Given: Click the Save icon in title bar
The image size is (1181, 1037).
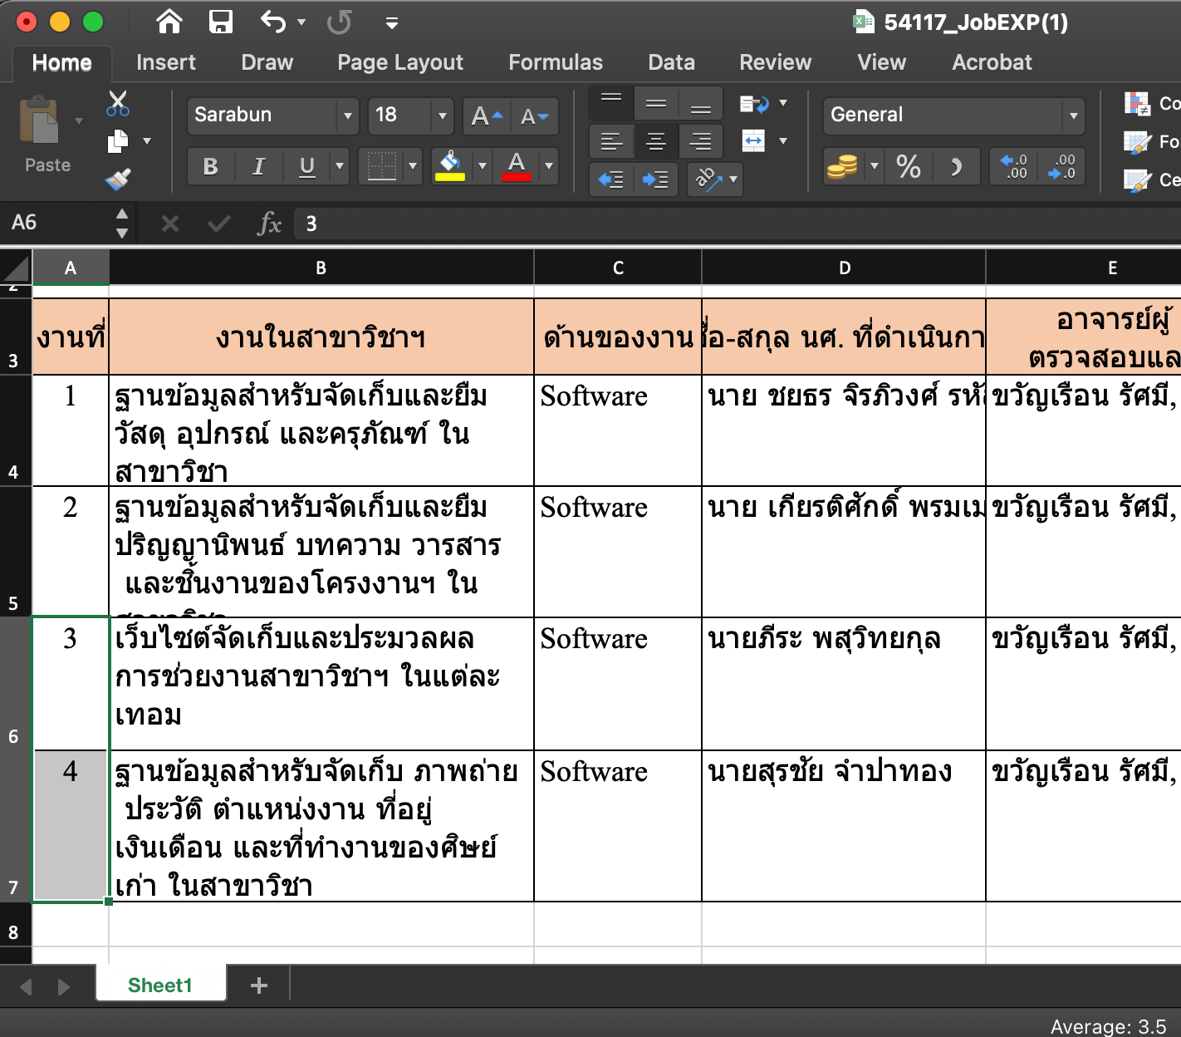Looking at the screenshot, I should tap(220, 22).
